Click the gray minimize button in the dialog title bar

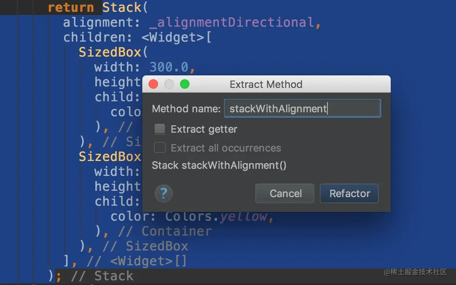coord(169,84)
